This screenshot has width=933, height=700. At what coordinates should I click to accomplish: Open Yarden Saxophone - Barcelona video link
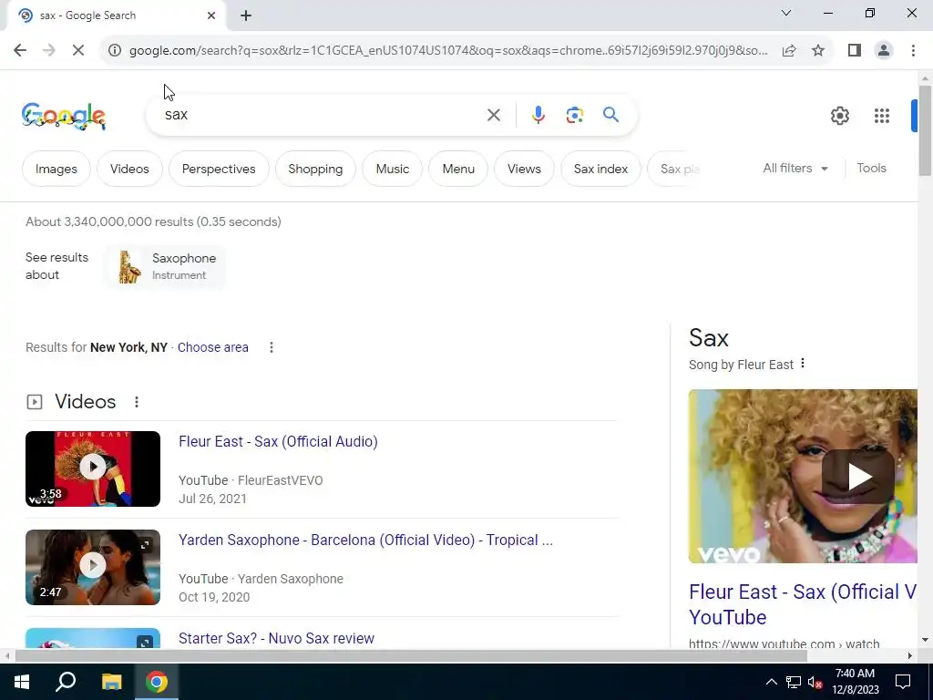365,540
